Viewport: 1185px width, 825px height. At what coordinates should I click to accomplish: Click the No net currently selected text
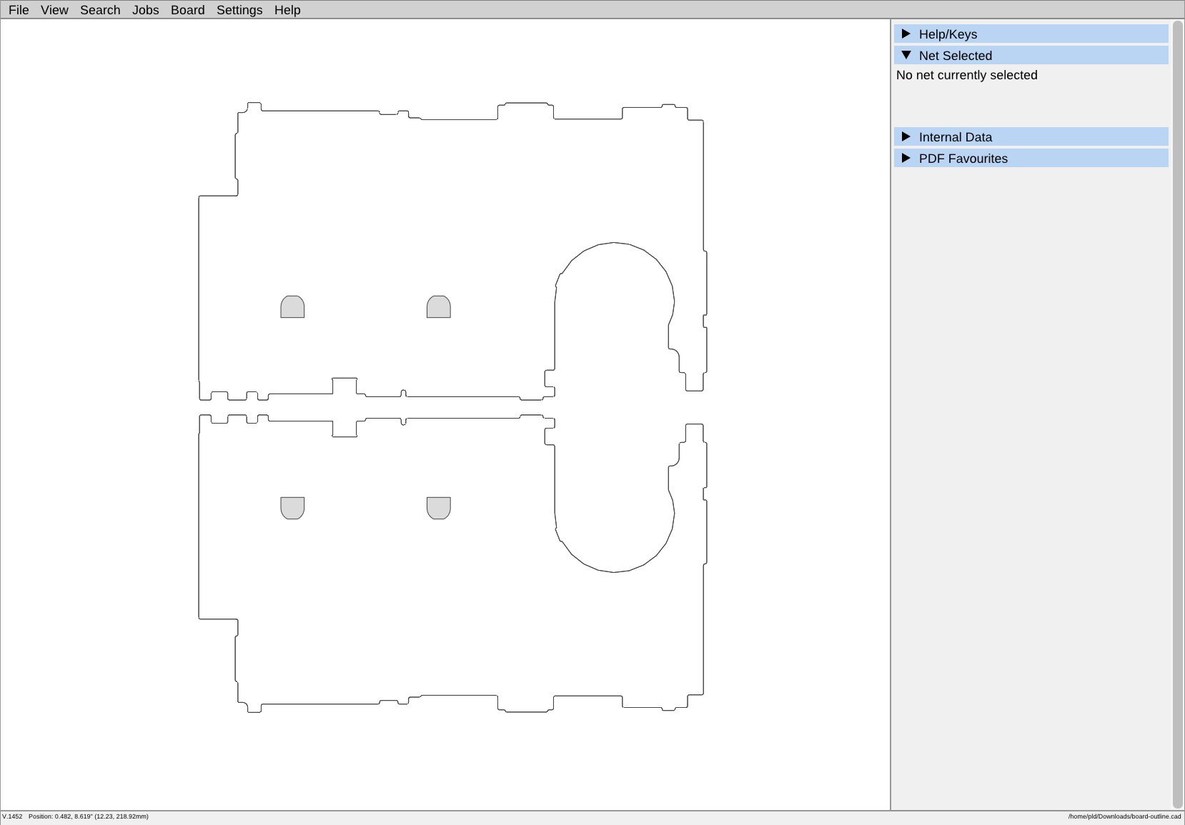(967, 74)
